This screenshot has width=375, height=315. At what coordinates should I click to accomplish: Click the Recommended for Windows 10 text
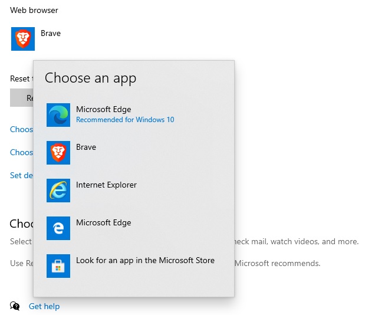coord(125,120)
